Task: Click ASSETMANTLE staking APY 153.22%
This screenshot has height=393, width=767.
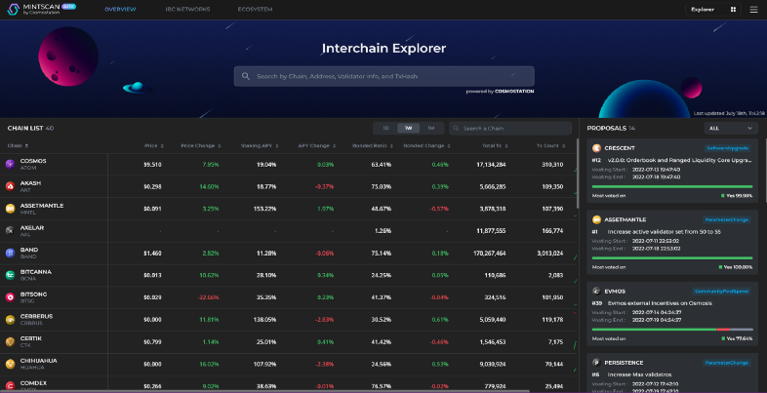Action: pos(265,209)
